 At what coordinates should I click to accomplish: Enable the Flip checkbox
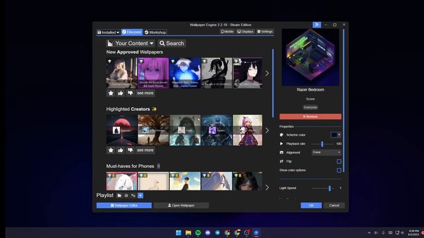[x=339, y=161]
